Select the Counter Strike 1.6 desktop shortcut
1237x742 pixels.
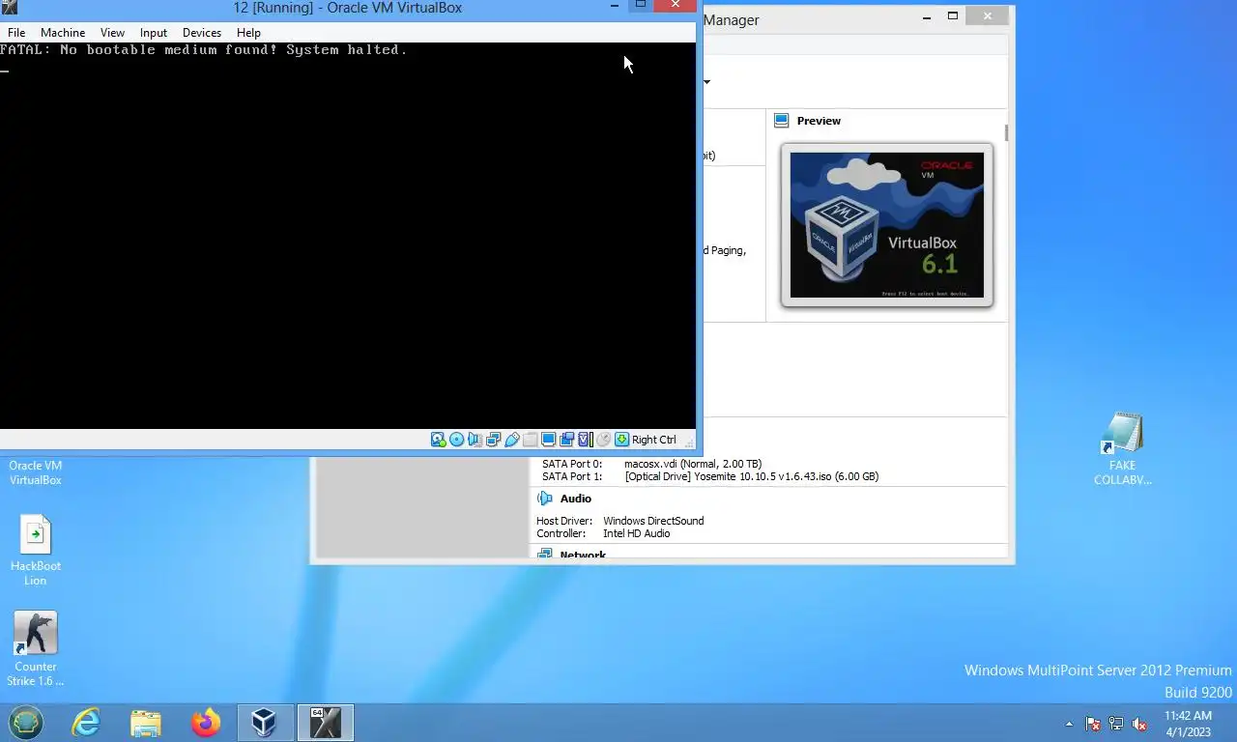pos(36,648)
